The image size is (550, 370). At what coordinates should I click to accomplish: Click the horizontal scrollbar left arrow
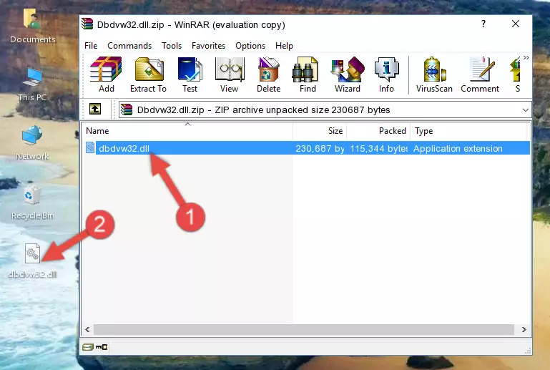coord(88,329)
